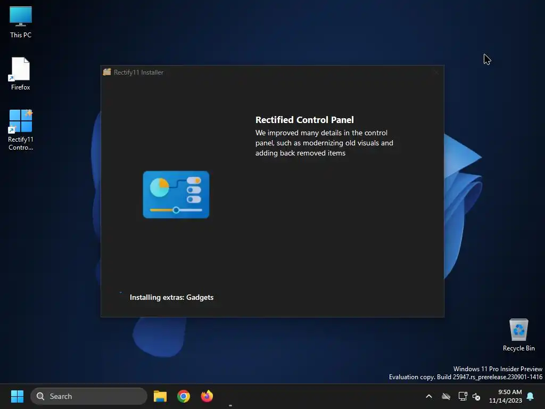Select the Firefox desktop shortcut
Viewport: 545px width, 409px height.
[21, 73]
